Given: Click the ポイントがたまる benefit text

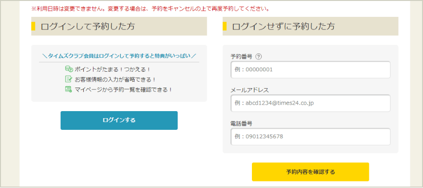Looking at the screenshot, I should (x=112, y=69).
